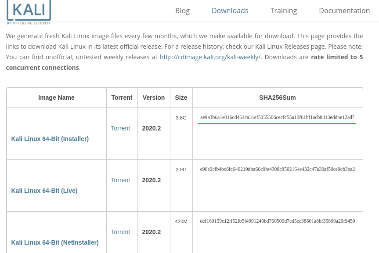Click the 420M size value
Viewport: 379px width, 253px height.
[x=181, y=221]
